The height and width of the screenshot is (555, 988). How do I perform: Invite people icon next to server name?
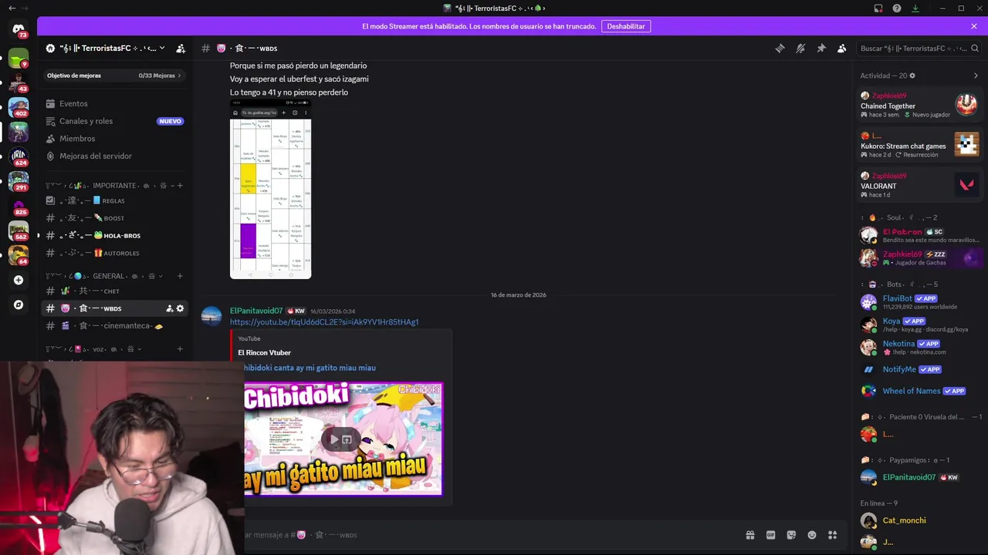181,48
